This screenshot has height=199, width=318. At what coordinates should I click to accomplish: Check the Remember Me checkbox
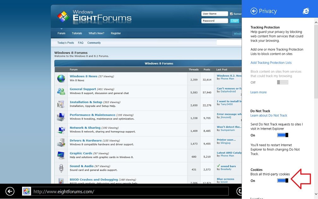pyautogui.click(x=231, y=14)
